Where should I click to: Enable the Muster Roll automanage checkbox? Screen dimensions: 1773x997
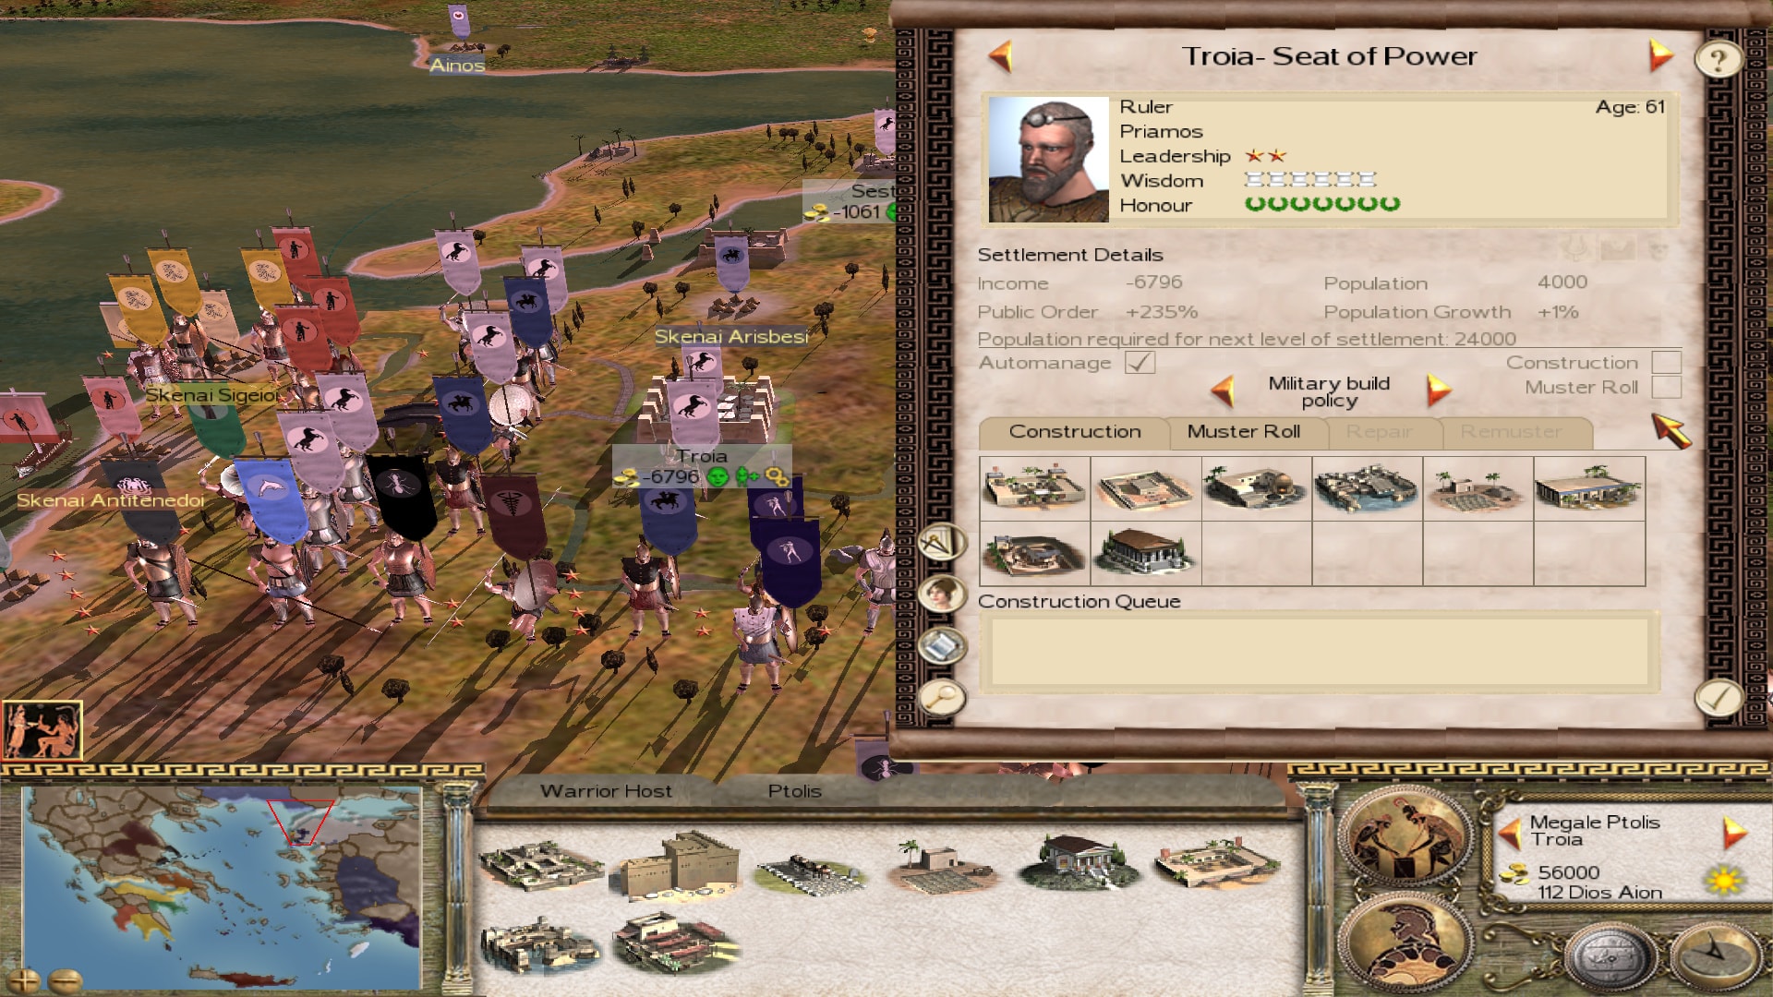[1666, 387]
